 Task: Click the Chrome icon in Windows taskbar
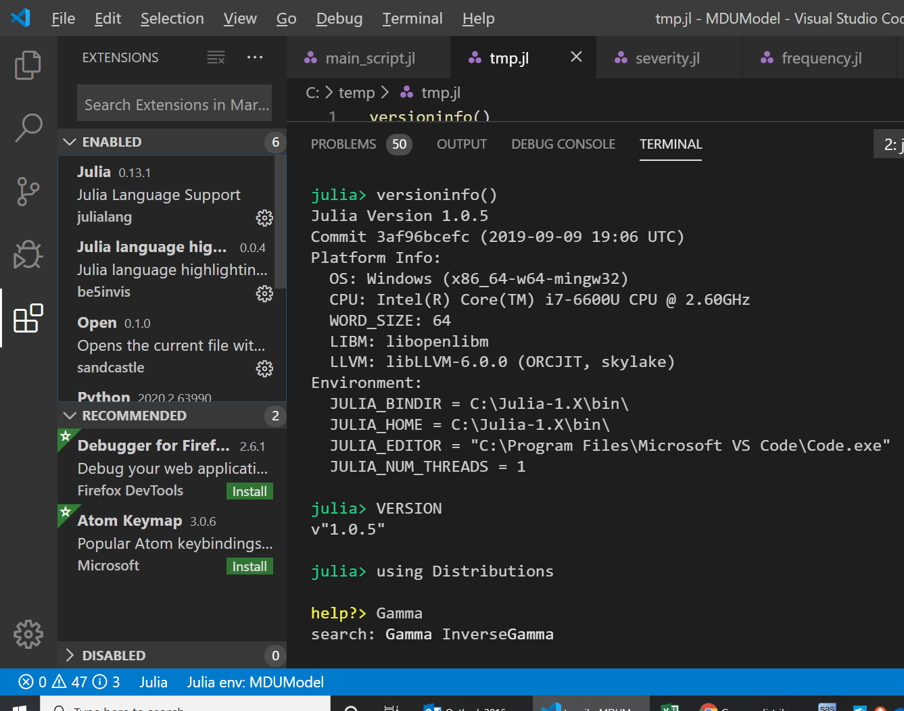point(708,707)
